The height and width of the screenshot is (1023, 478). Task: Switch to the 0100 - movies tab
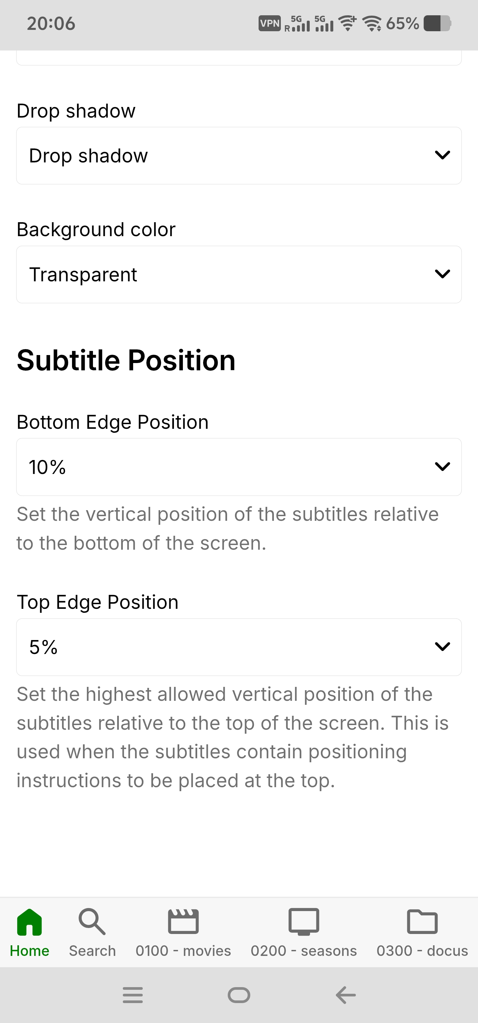pos(183,951)
